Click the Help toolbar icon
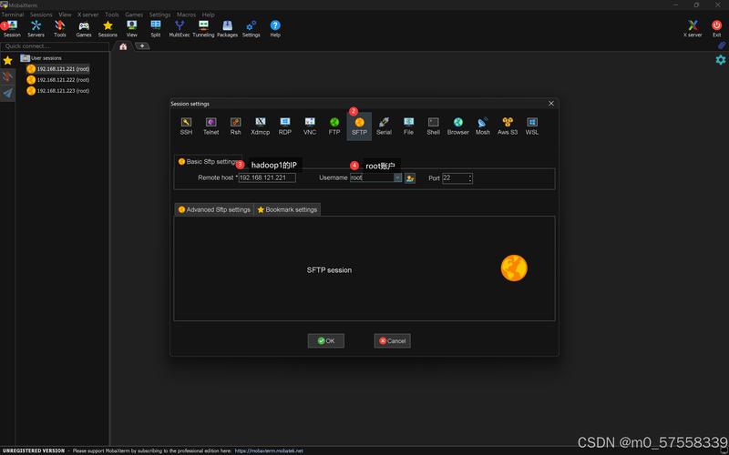The width and height of the screenshot is (729, 455). click(275, 28)
